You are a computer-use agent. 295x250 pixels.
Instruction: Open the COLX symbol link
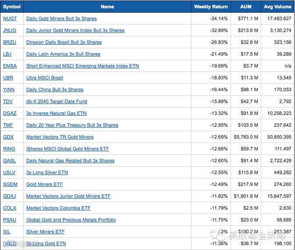coord(10,208)
